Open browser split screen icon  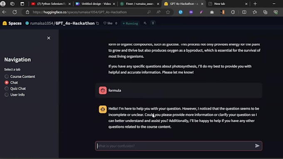244,12
